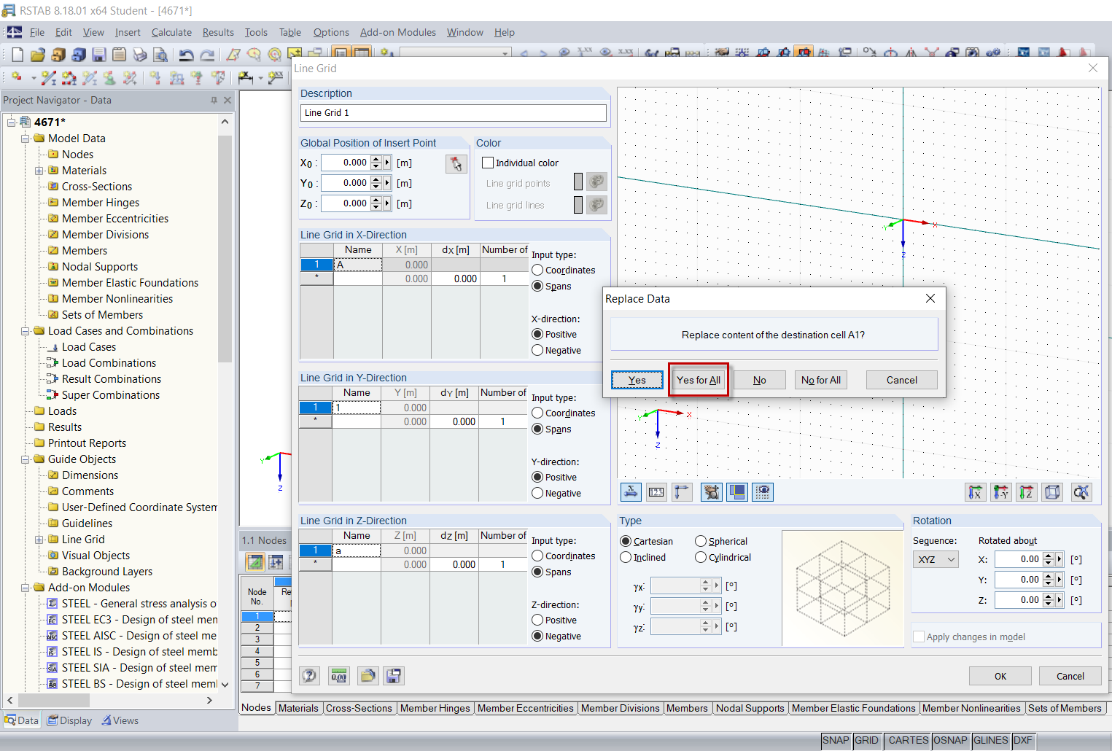Collapse Load Cases and Combinations node
The height and width of the screenshot is (751, 1112).
(x=26, y=330)
